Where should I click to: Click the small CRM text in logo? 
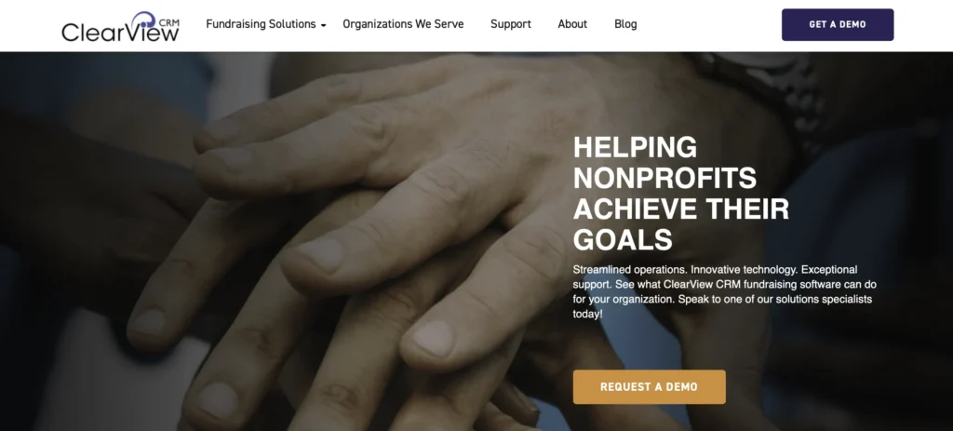(x=169, y=22)
